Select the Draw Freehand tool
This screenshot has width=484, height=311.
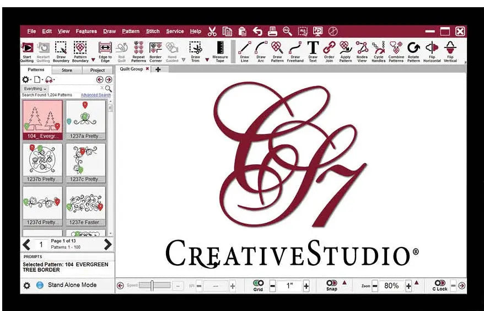point(295,52)
